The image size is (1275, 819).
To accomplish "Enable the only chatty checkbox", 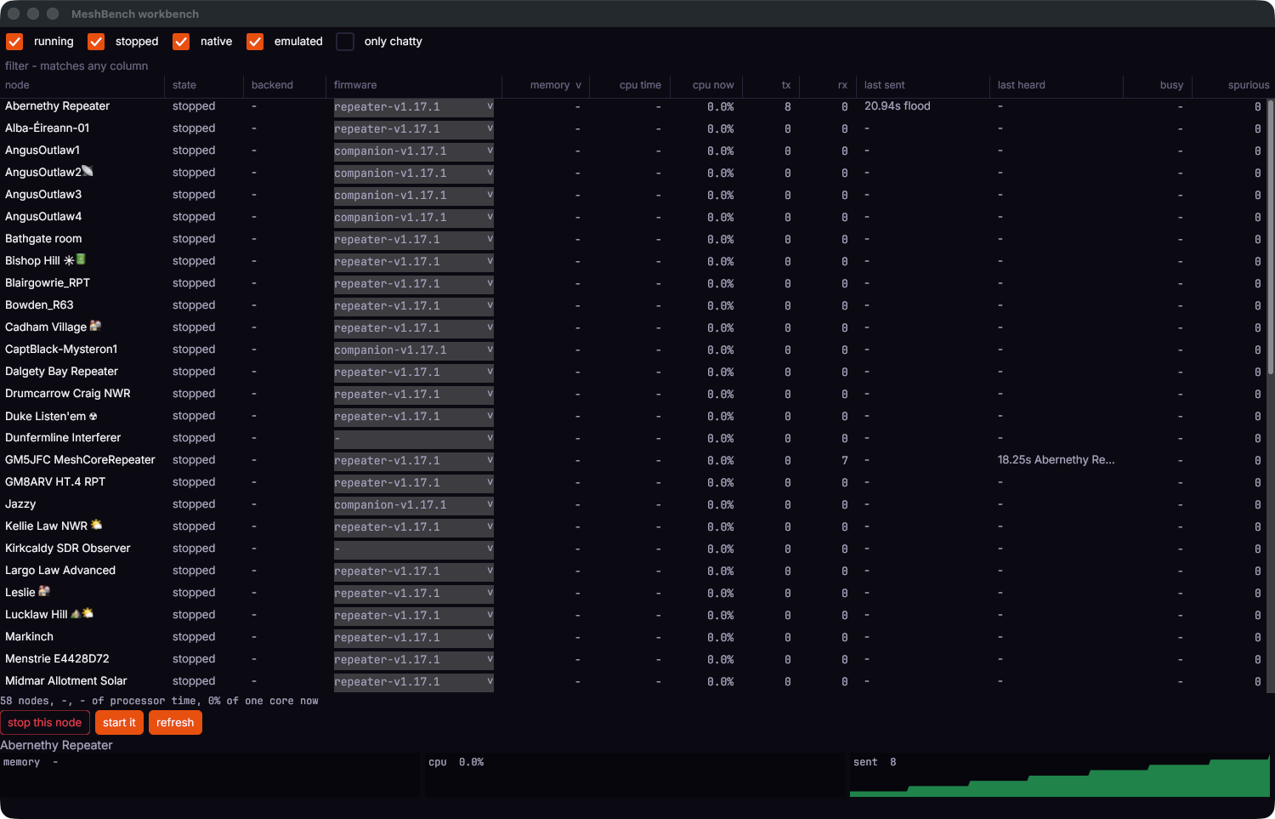I will (x=345, y=42).
